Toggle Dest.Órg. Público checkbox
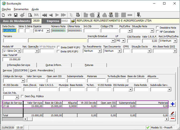Viewport: 180px width, 130px height. [x=22, y=96]
